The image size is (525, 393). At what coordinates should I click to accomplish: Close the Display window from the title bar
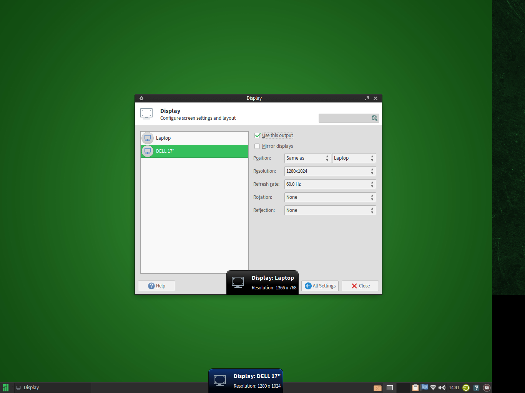pos(375,98)
